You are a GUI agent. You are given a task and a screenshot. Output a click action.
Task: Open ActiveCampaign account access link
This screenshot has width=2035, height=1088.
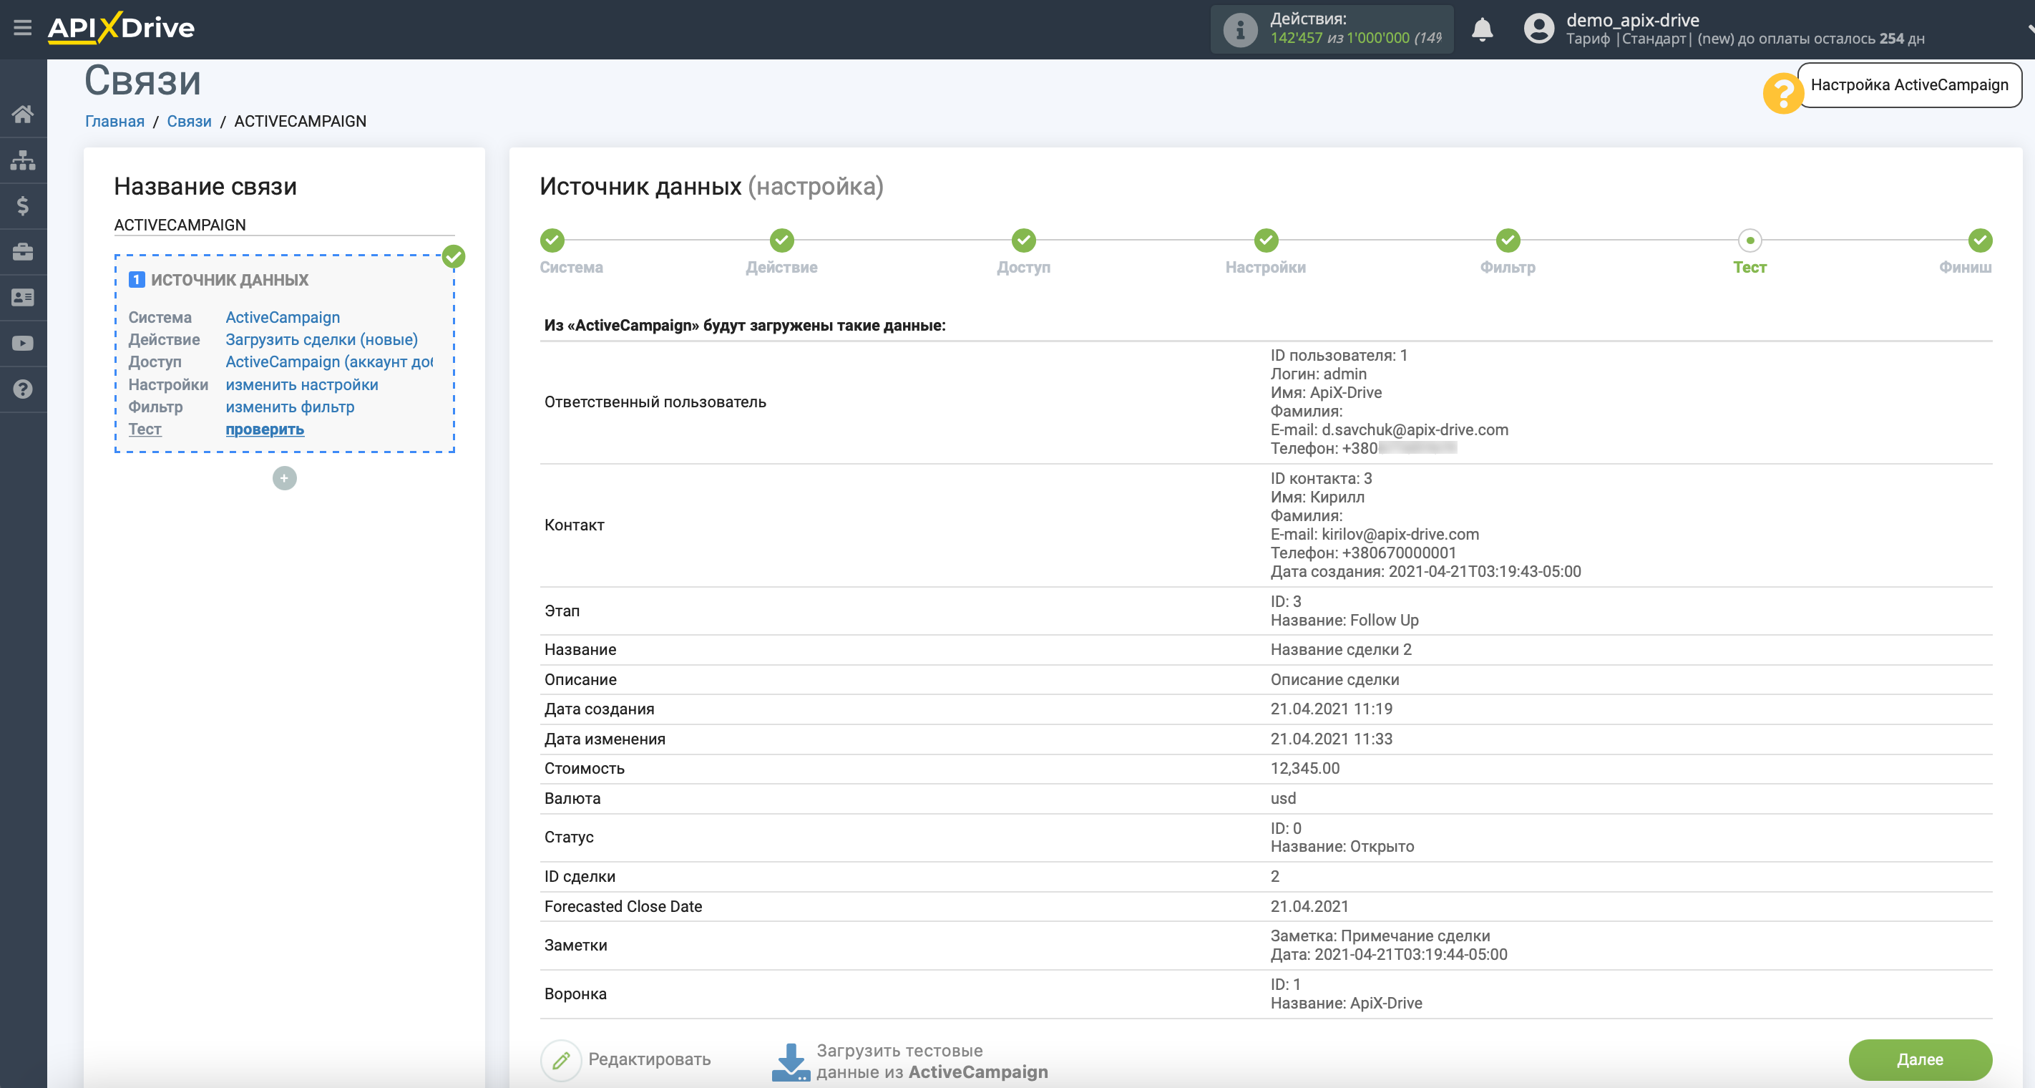pyautogui.click(x=329, y=361)
